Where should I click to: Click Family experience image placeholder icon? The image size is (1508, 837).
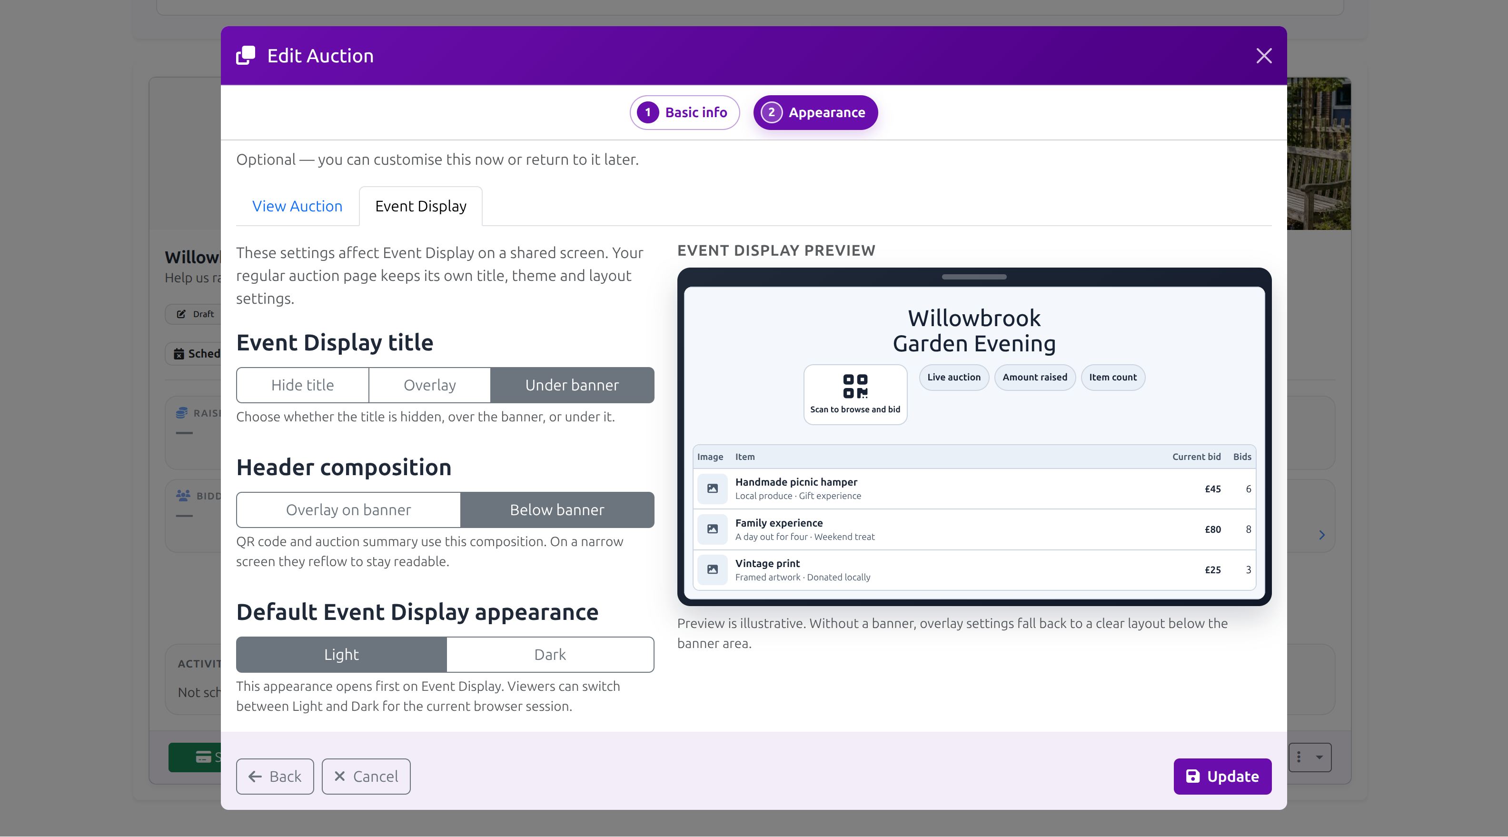coord(713,529)
